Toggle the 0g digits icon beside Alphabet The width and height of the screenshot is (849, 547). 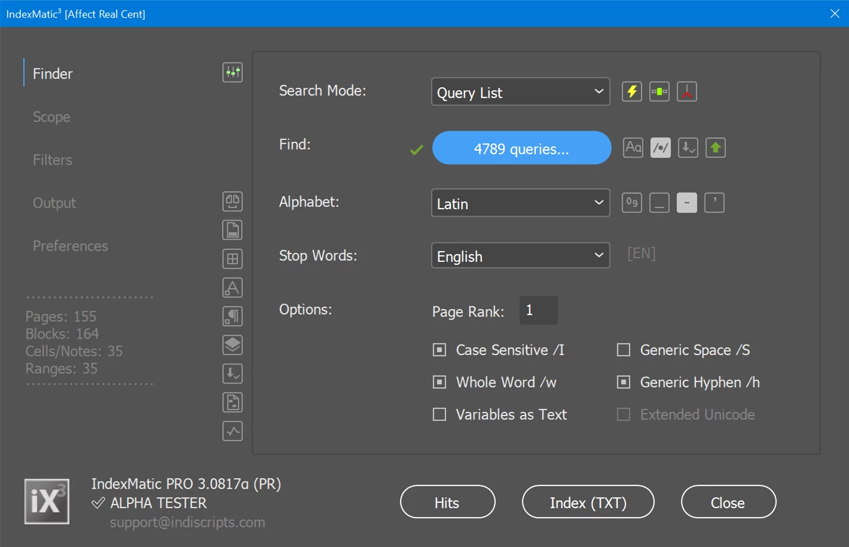(x=632, y=203)
